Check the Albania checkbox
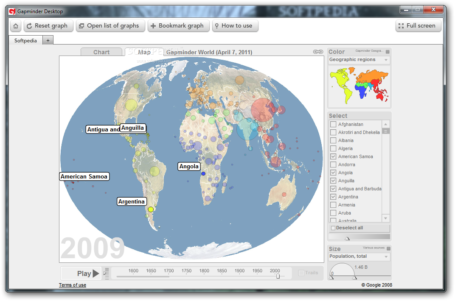Image resolution: width=455 pixels, height=301 pixels. (x=334, y=140)
